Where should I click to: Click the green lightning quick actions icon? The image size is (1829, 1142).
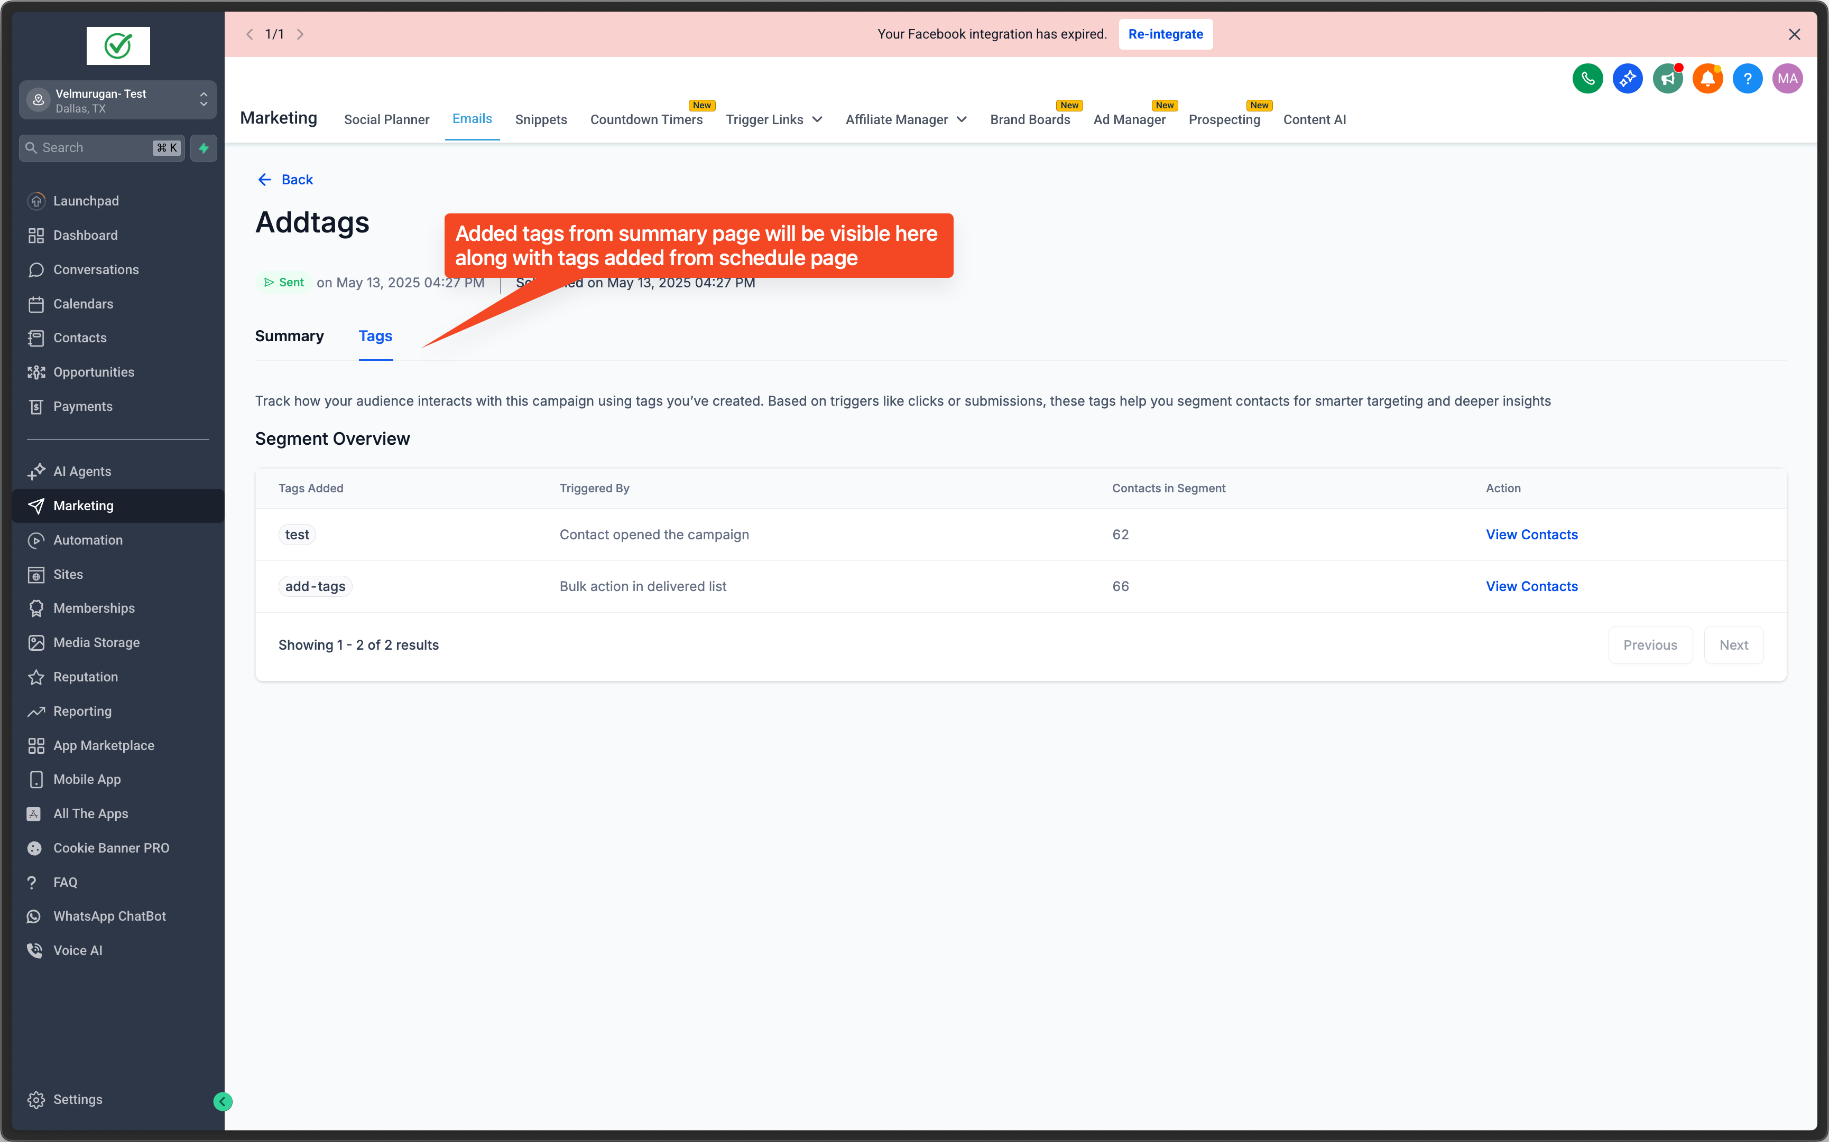tap(204, 148)
